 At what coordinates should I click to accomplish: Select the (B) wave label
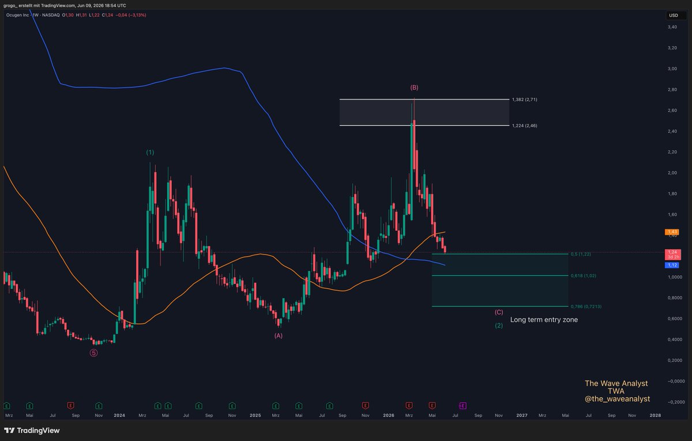(414, 88)
